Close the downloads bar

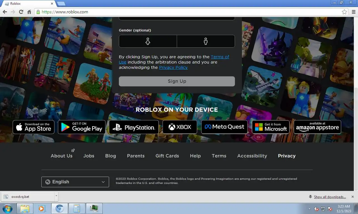tap(352, 197)
